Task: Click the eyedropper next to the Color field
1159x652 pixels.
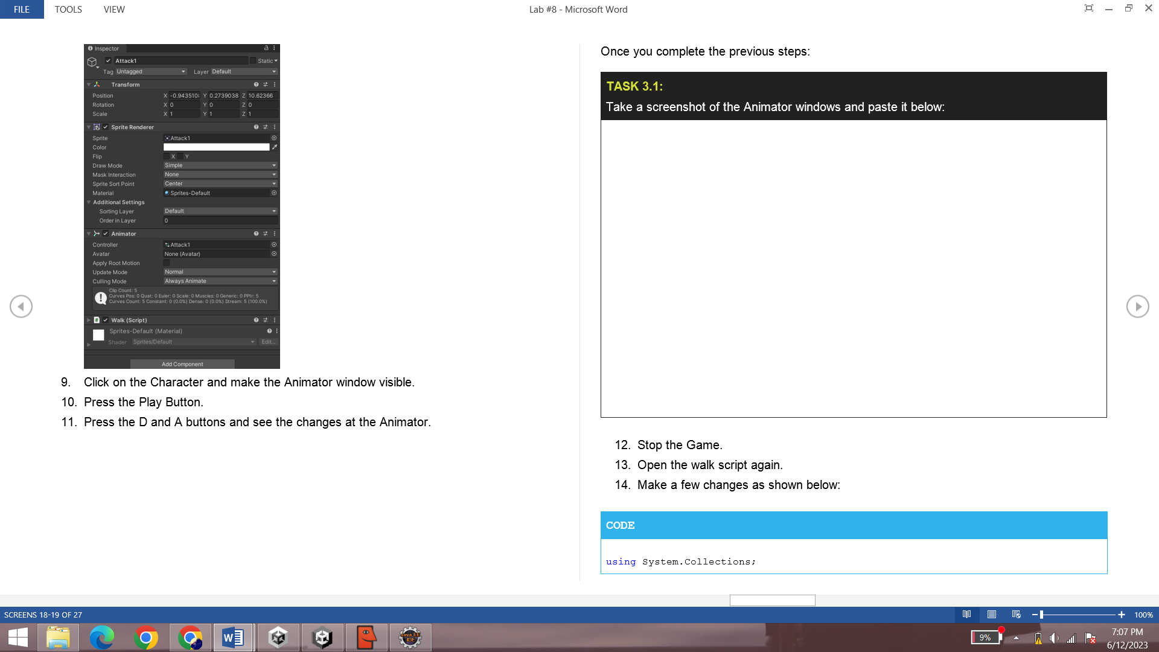Action: tap(274, 147)
